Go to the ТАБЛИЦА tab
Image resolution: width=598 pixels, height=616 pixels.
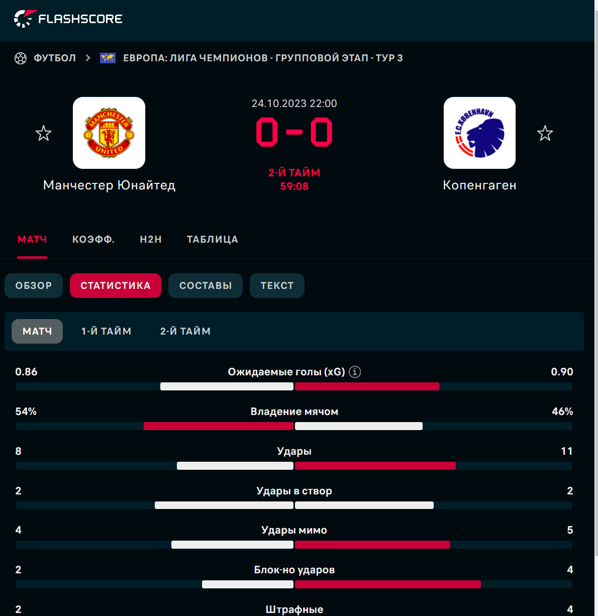(213, 240)
